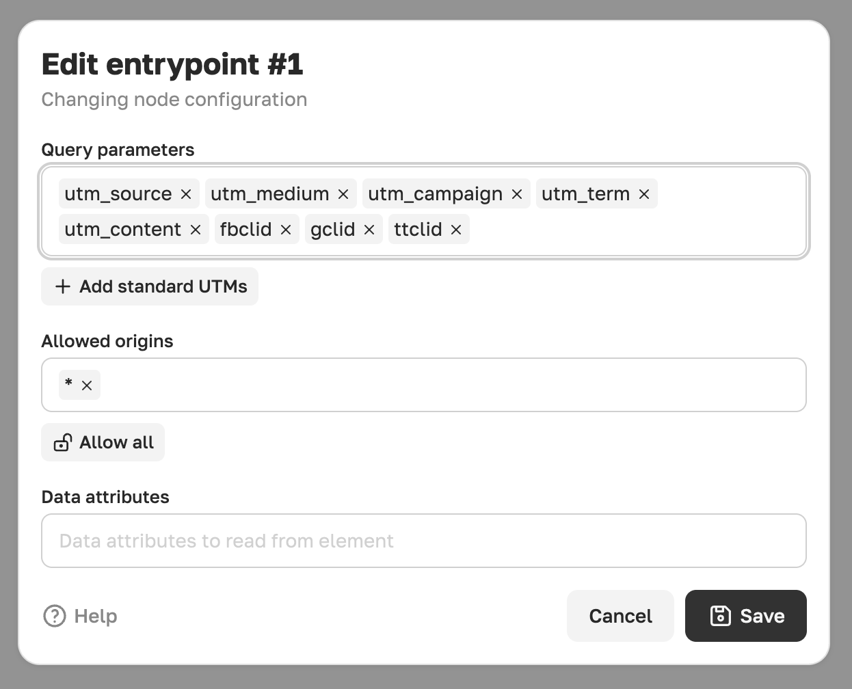Remove the utm_term tag
Screen dimensions: 852x689
tap(644, 194)
